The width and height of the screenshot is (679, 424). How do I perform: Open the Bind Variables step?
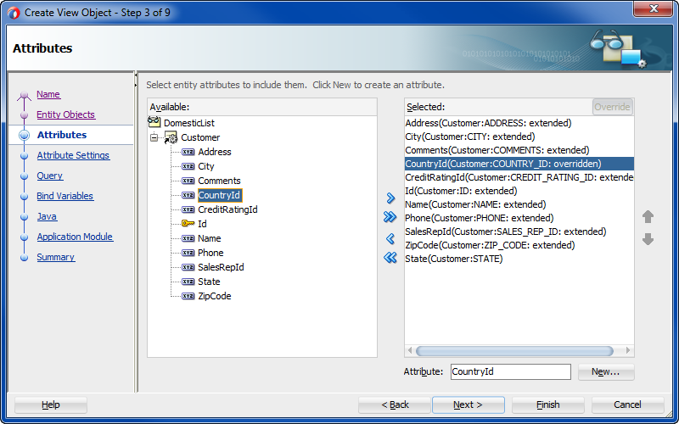[65, 196]
